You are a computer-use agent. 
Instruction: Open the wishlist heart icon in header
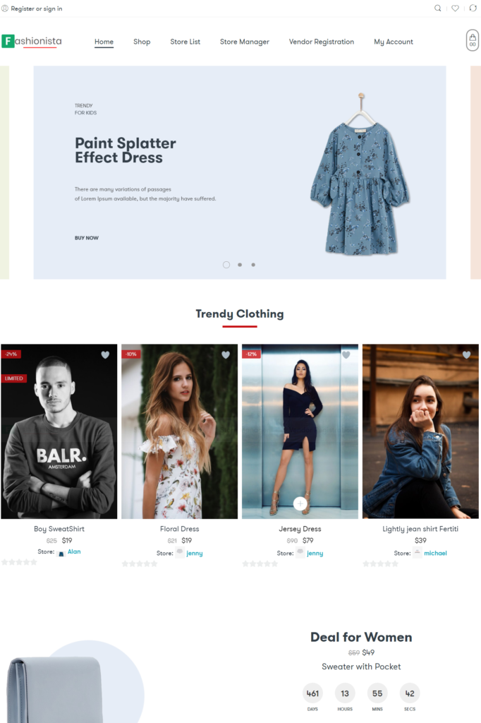coord(455,8)
